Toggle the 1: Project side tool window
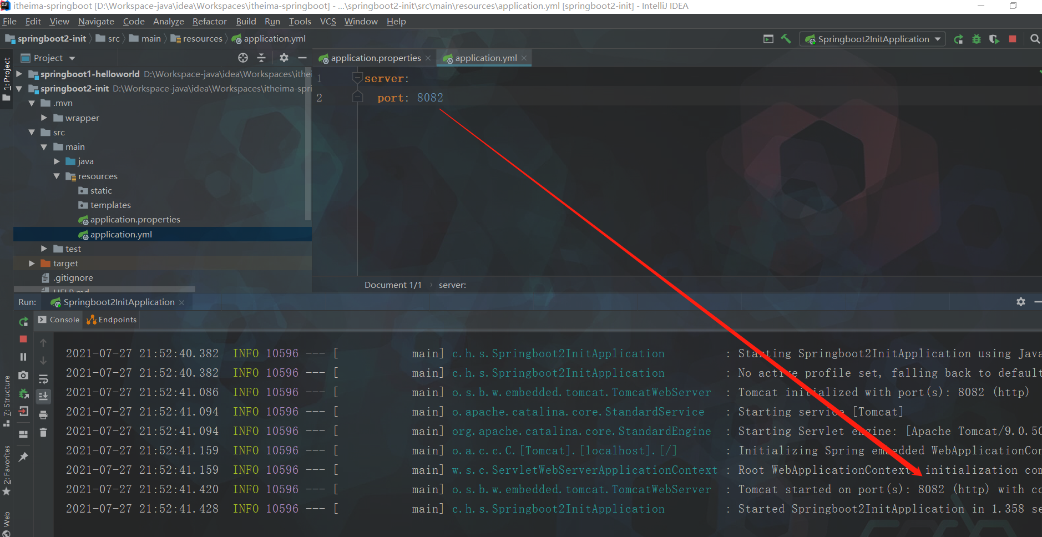This screenshot has height=537, width=1042. (7, 79)
